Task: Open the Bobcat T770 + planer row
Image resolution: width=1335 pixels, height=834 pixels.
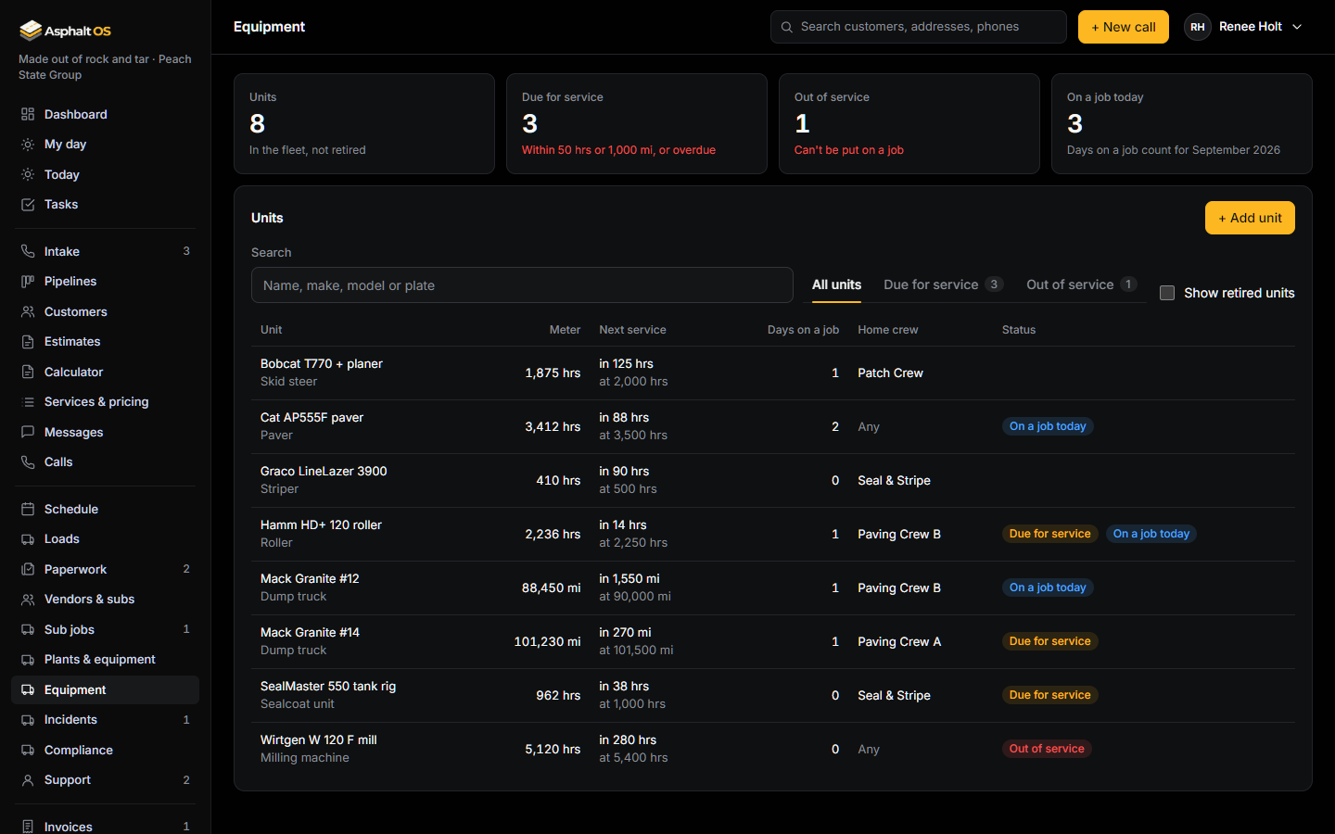Action: [773, 373]
